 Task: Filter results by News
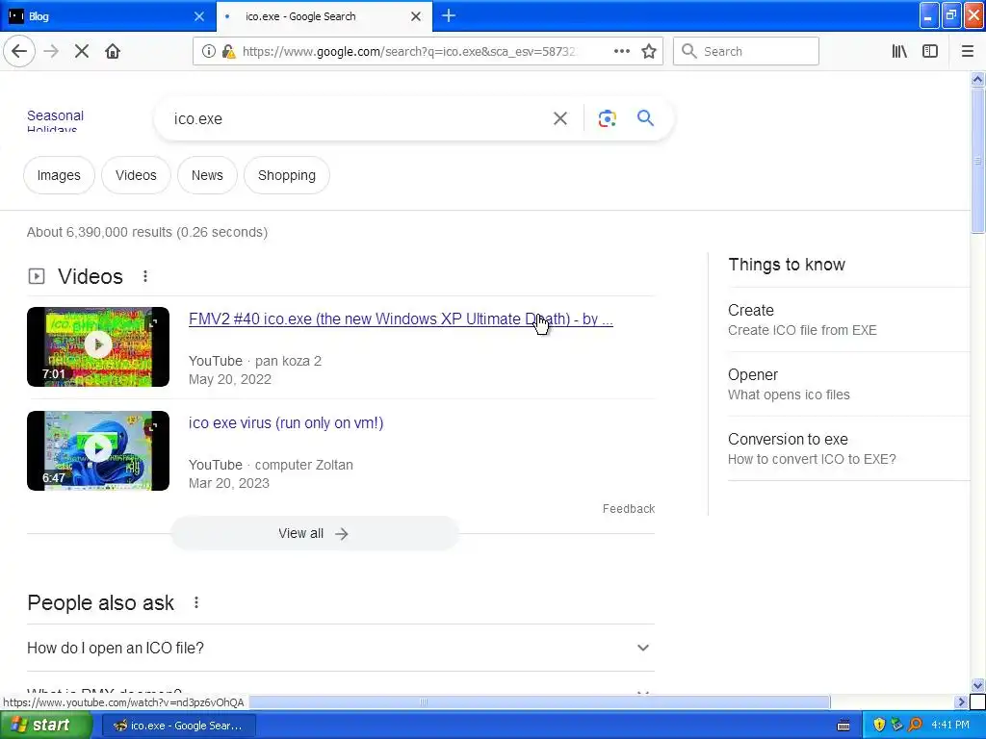click(x=207, y=175)
